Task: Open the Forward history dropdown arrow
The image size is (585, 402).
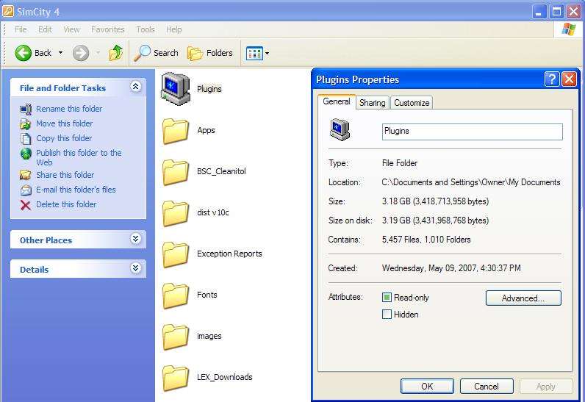Action: 98,53
